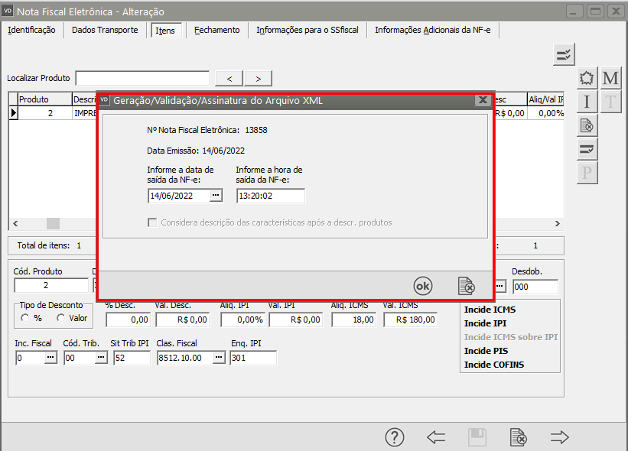Click the hora de saída time field
Screen dimensions: 628x451
270,196
